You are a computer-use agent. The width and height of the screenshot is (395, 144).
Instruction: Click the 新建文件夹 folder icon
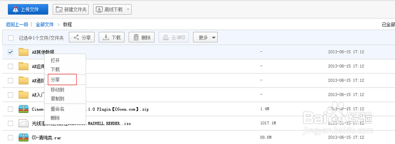(59, 9)
